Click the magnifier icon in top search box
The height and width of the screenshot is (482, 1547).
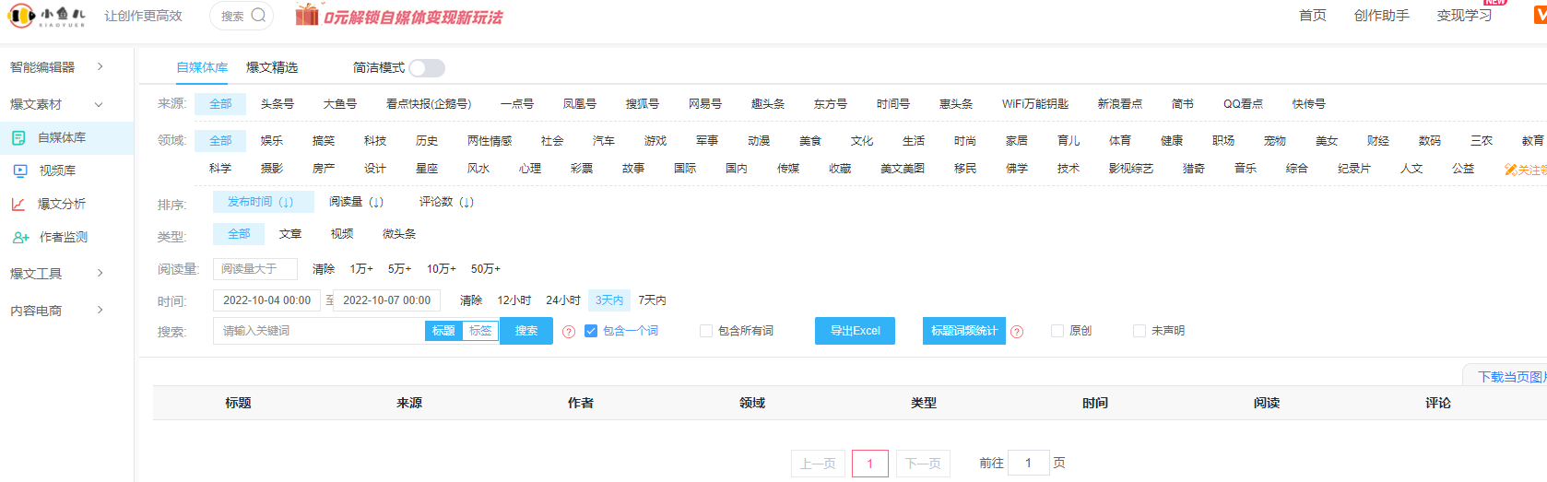[x=258, y=16]
